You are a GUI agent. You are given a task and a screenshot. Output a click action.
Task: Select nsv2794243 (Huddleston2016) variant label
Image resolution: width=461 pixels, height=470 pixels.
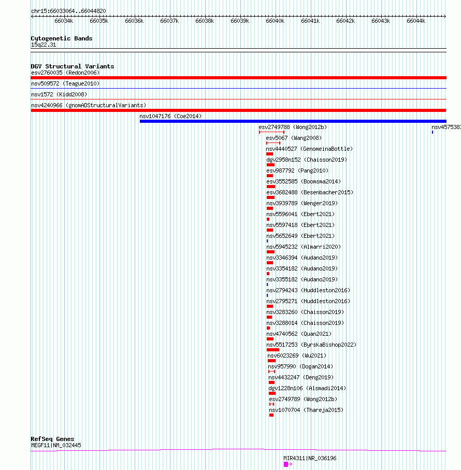[x=308, y=291]
